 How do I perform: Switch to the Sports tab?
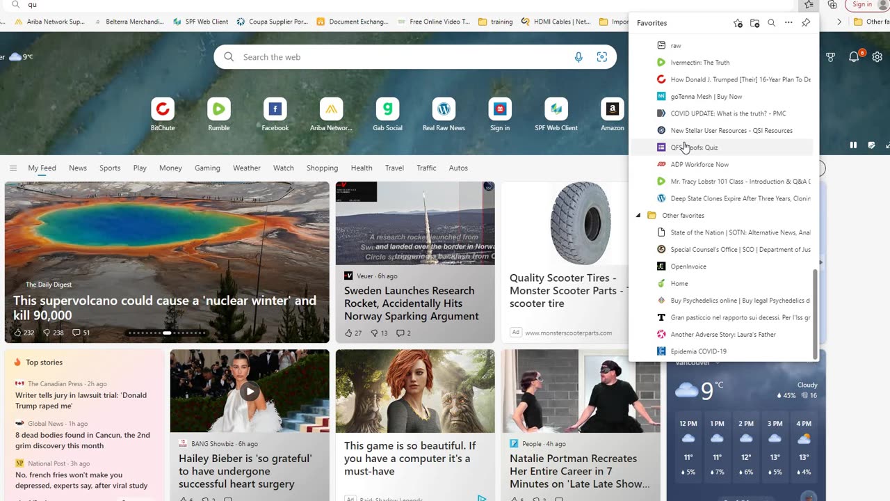point(110,168)
